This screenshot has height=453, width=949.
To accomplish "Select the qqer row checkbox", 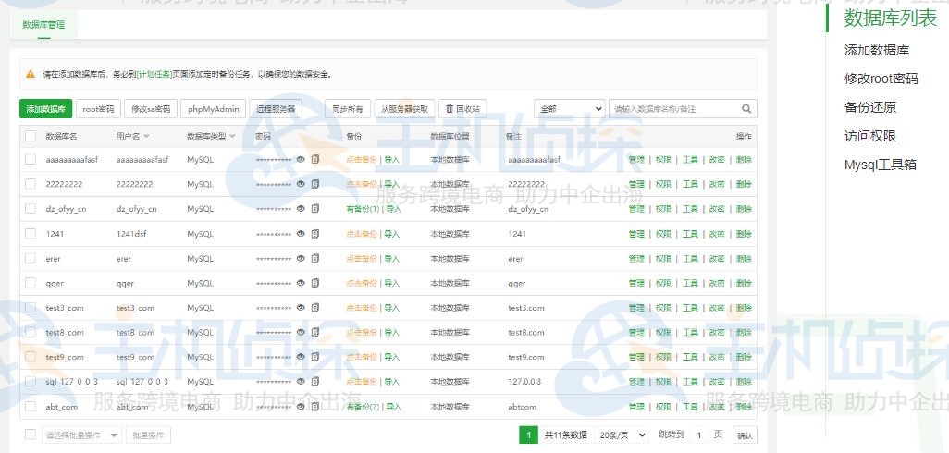I will pos(31,283).
